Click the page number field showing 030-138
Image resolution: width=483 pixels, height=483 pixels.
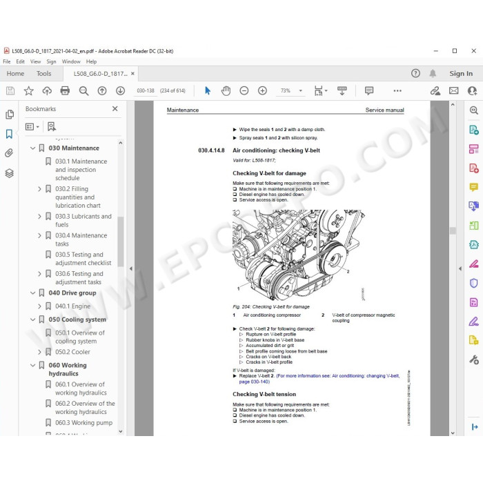[146, 90]
